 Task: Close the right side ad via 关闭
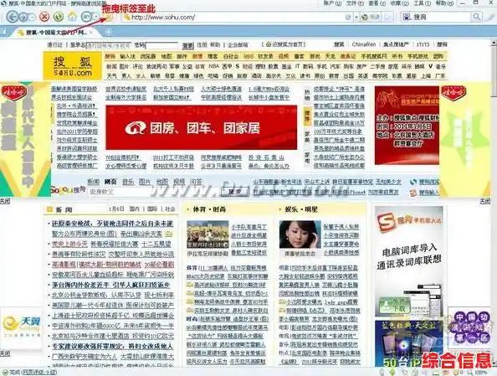coord(485,201)
